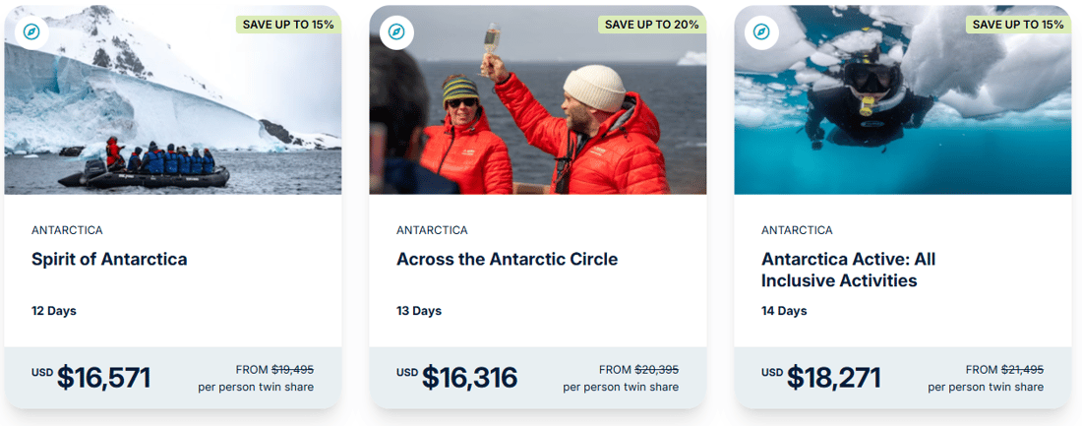
Task: Click the 13 Days duration label
Action: click(419, 311)
